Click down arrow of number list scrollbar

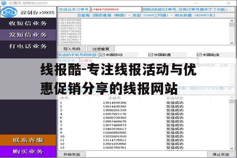pos(232,43)
